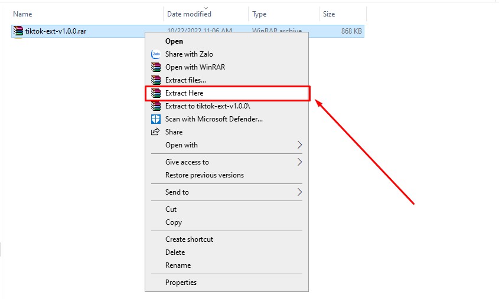Expand the Open with submenu arrow
The image size is (499, 299).
(x=299, y=145)
